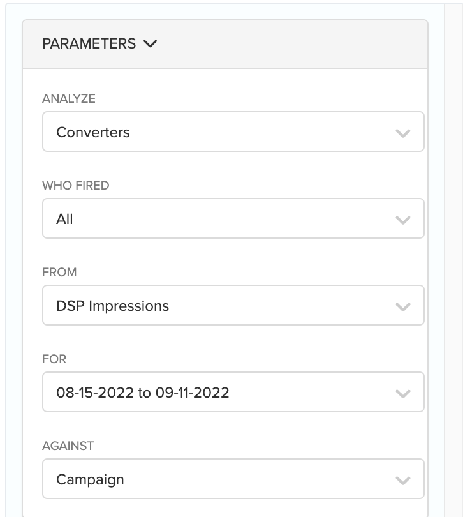Image resolution: width=463 pixels, height=517 pixels.
Task: Click the arrow icon in Campaign field
Action: pyautogui.click(x=402, y=481)
